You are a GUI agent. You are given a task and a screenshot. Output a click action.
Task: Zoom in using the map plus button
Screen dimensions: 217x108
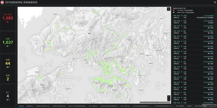pos(169,97)
